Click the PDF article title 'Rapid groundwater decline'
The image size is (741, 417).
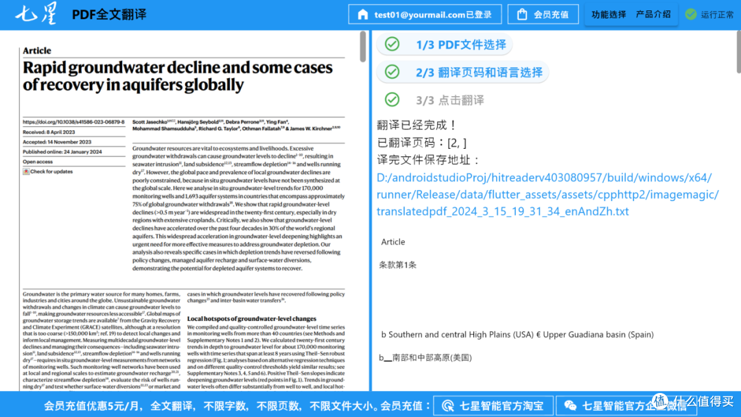click(178, 76)
